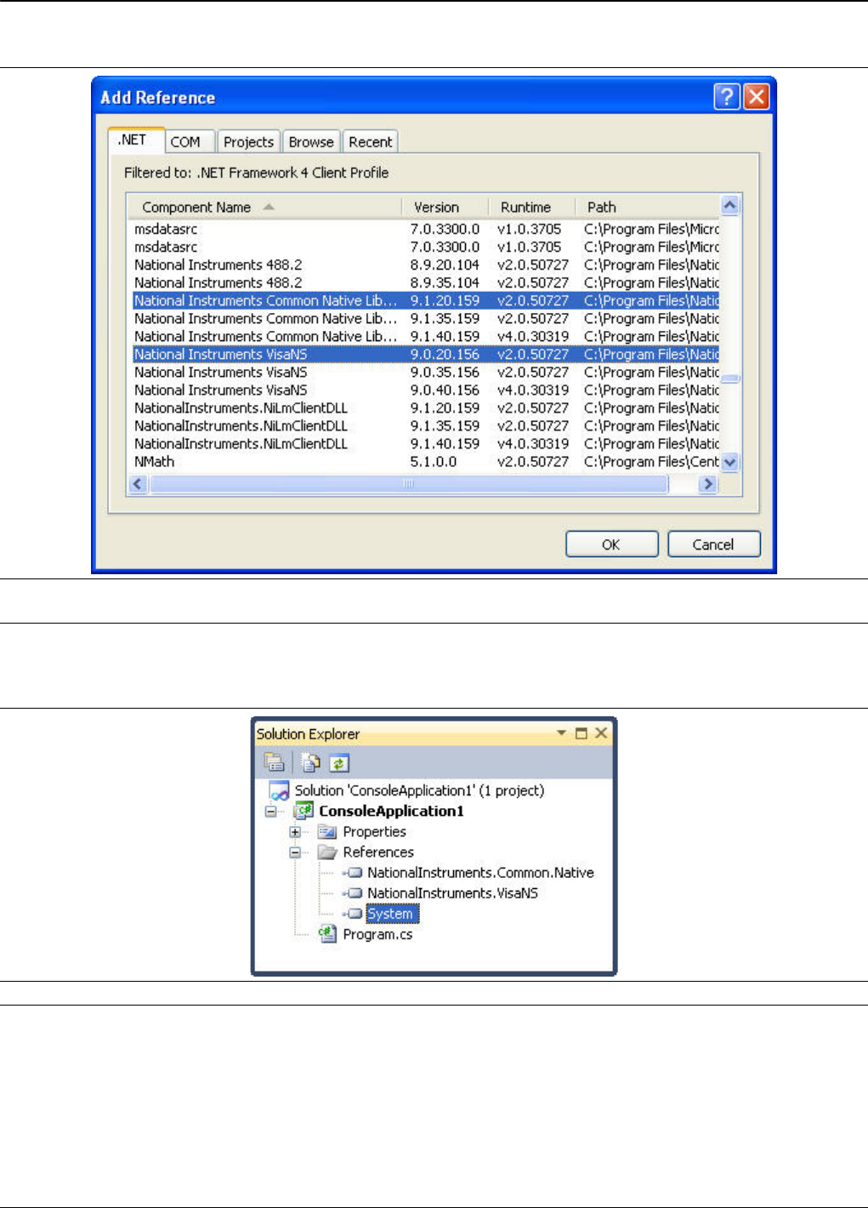Select National Instruments VisaNS version 9.0.35.156
868x1208 pixels.
[426, 372]
